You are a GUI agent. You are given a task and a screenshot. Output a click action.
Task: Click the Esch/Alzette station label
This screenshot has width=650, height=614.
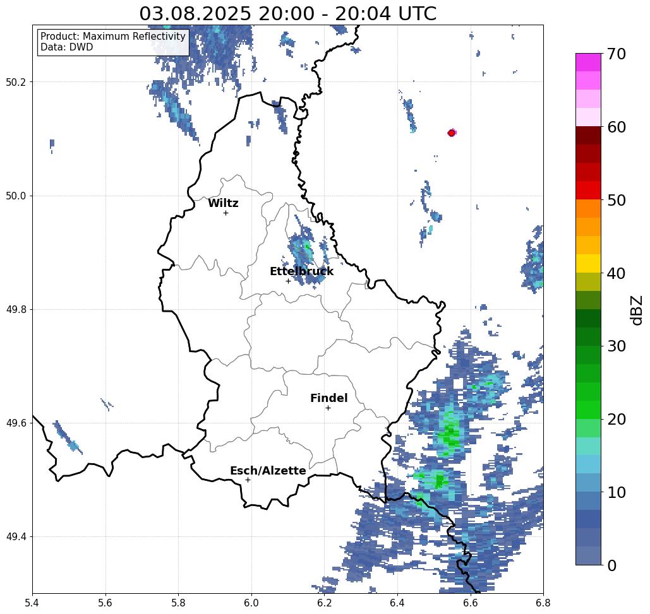tap(268, 470)
